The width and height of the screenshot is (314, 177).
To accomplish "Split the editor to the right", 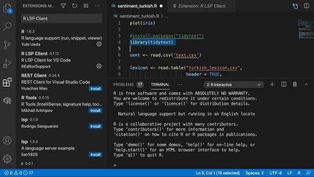I will click(x=306, y=6).
